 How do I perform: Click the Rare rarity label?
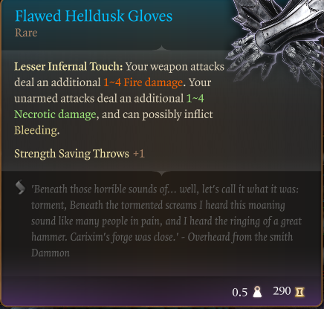[26, 33]
